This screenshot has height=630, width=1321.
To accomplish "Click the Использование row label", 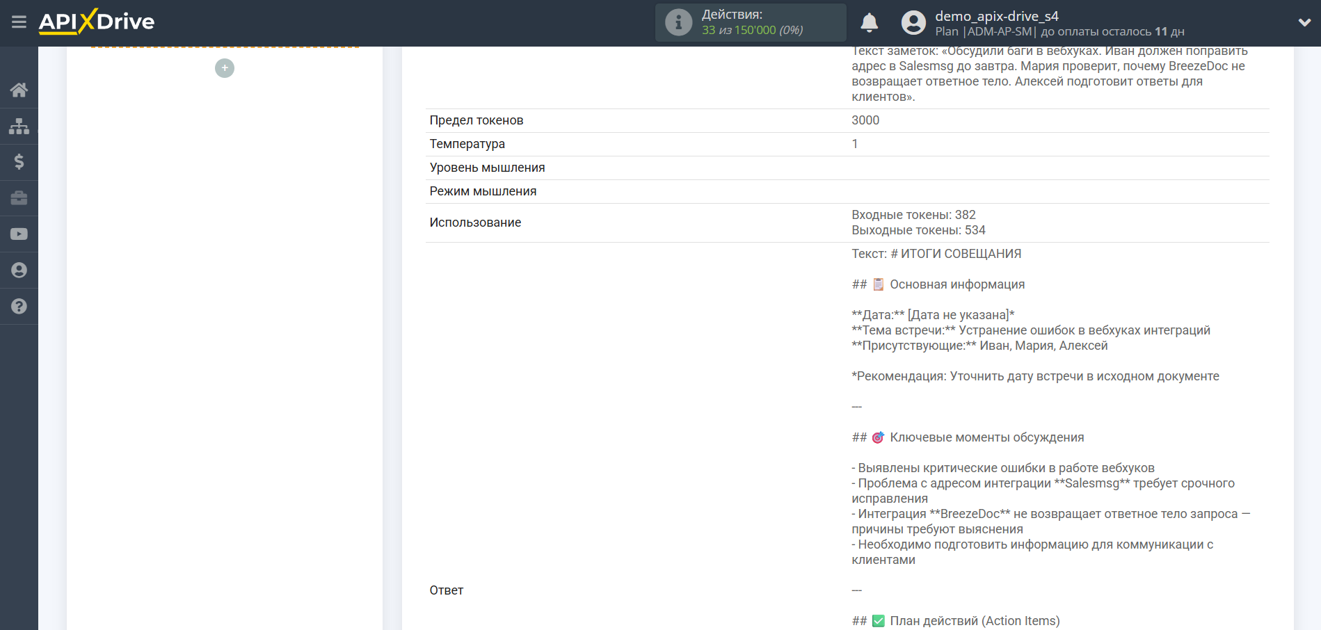I will tap(475, 223).
